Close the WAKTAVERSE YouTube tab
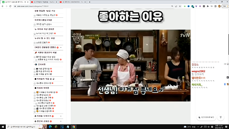Image resolution: width=229 pixels, height=129 pixels. [85, 2]
